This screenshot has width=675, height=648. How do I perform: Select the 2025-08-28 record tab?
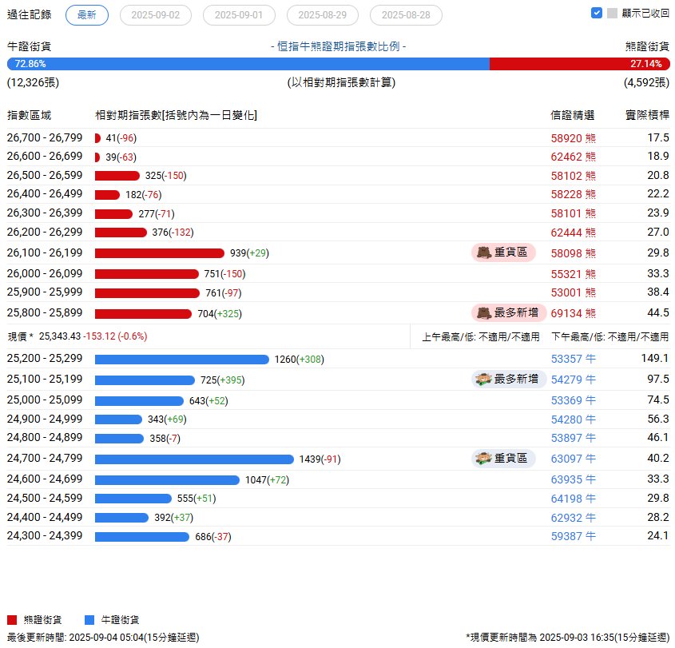tap(406, 15)
